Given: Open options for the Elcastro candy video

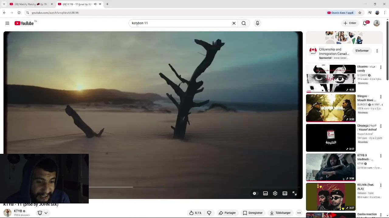Looking at the screenshot, I should tap(381, 67).
